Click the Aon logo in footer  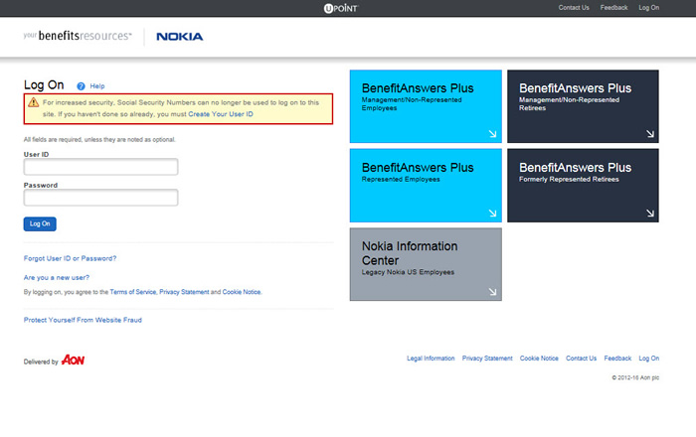[73, 361]
